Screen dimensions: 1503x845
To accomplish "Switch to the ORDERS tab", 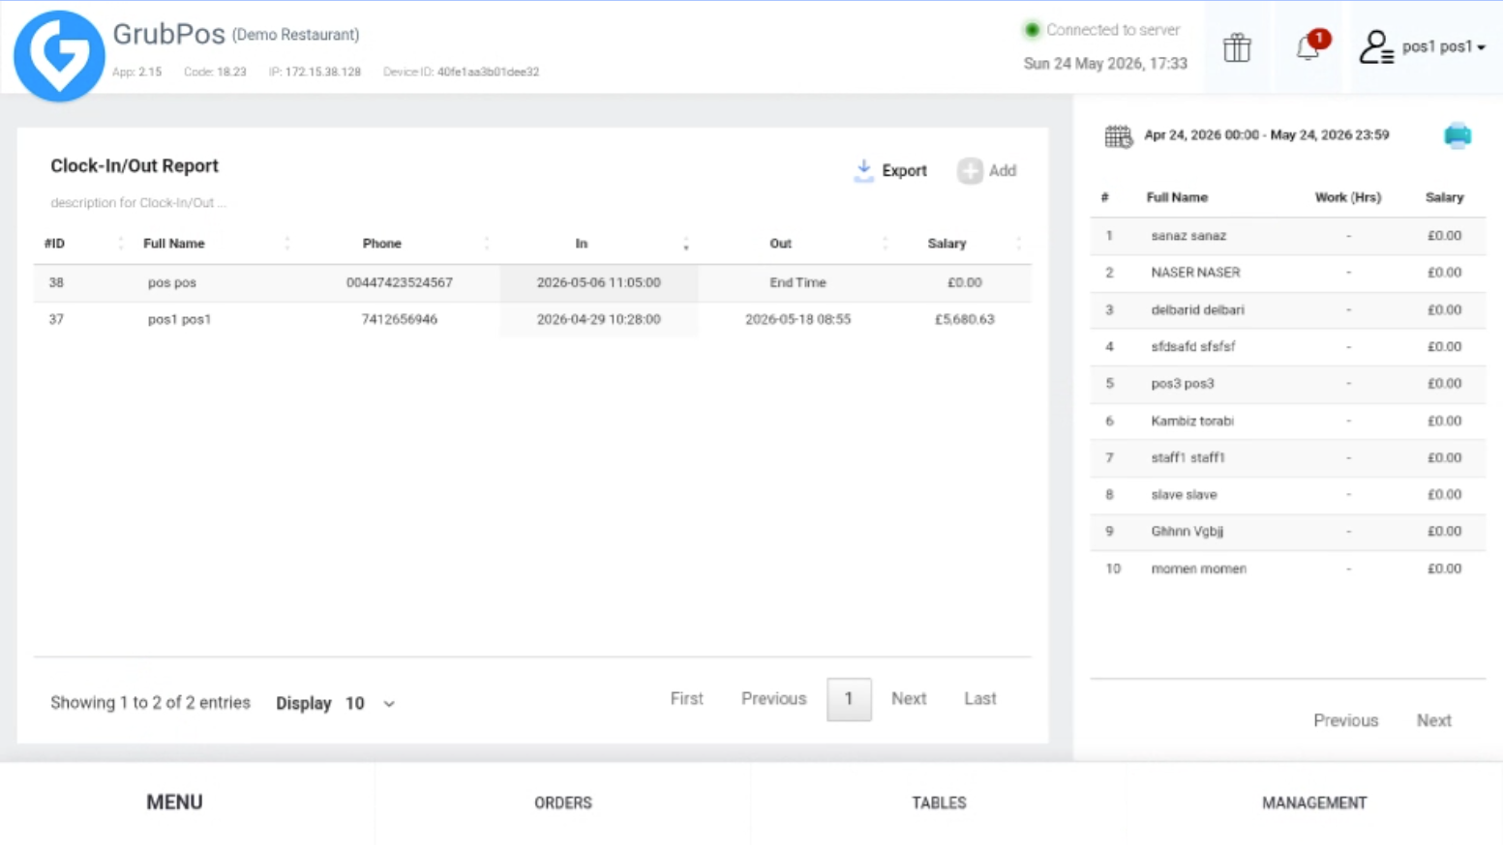I will click(x=563, y=802).
